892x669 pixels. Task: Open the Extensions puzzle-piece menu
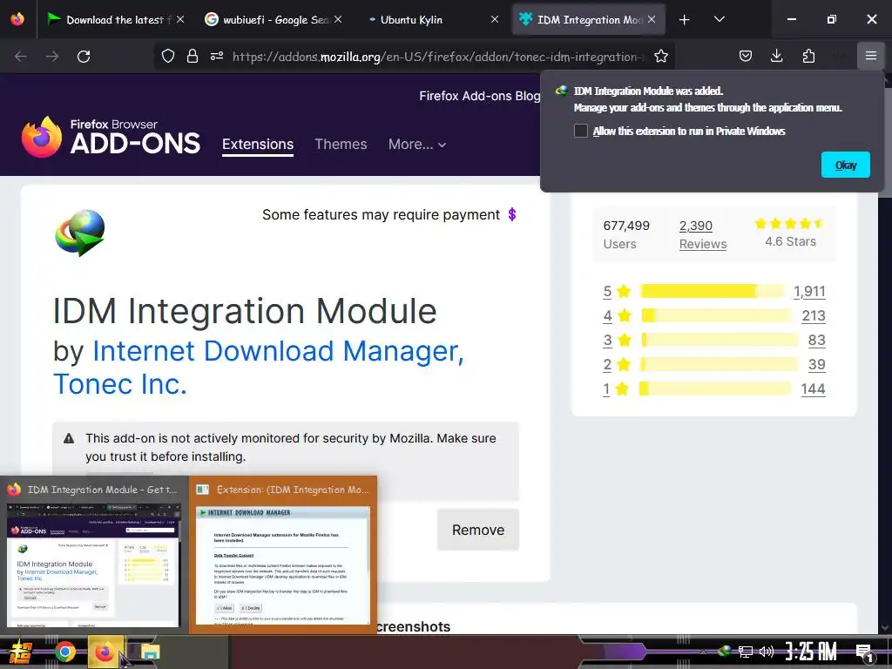point(808,56)
